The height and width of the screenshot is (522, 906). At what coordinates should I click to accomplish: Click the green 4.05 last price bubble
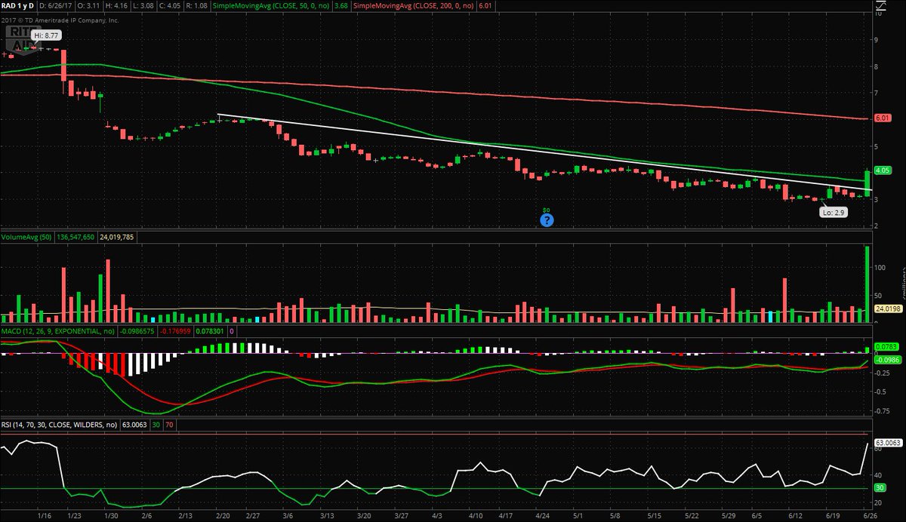(882, 170)
